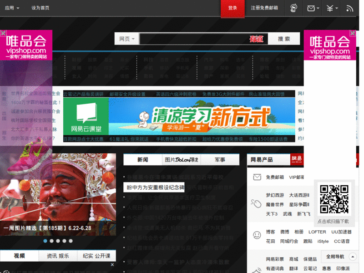The width and height of the screenshot is (364, 273).
Task: Click 设为首页 link
Action: pos(40,8)
